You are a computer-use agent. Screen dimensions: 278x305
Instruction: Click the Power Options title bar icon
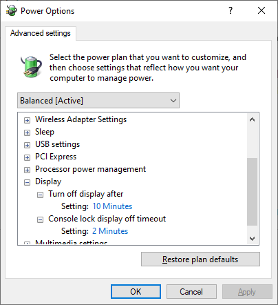coord(11,10)
